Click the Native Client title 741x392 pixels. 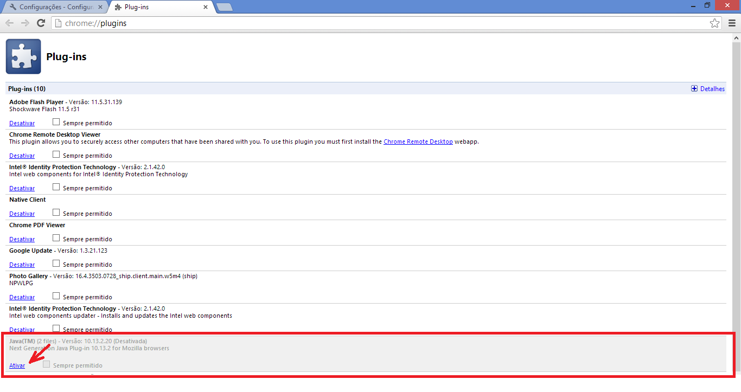pos(28,200)
